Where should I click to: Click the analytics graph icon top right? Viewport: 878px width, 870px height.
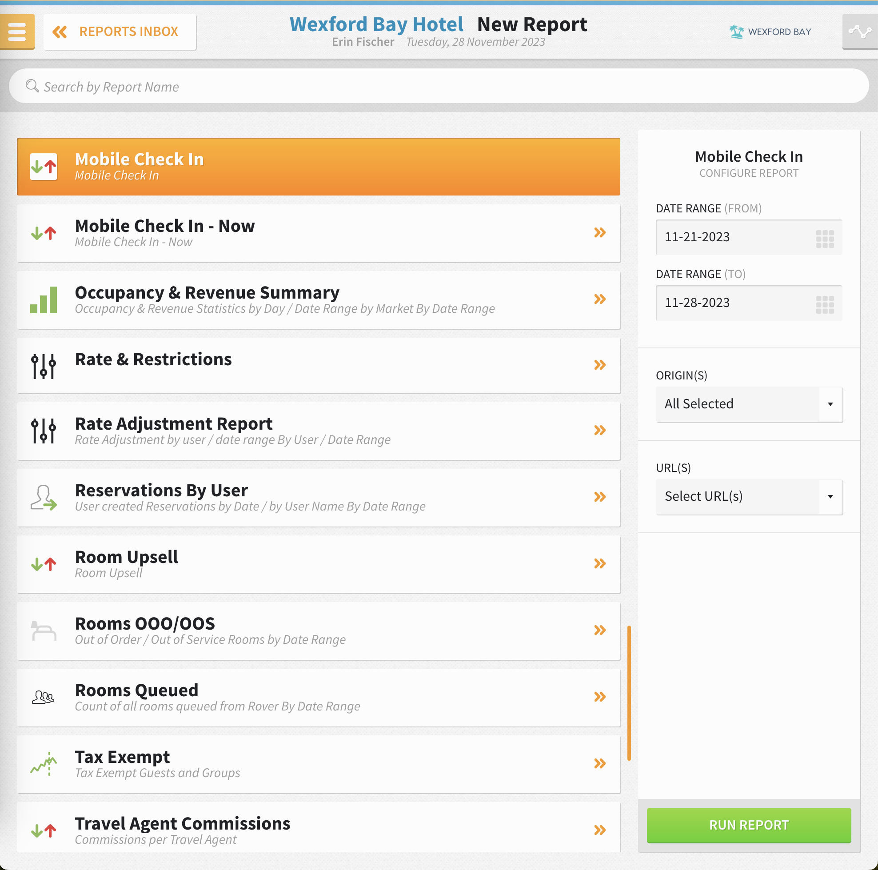point(859,32)
